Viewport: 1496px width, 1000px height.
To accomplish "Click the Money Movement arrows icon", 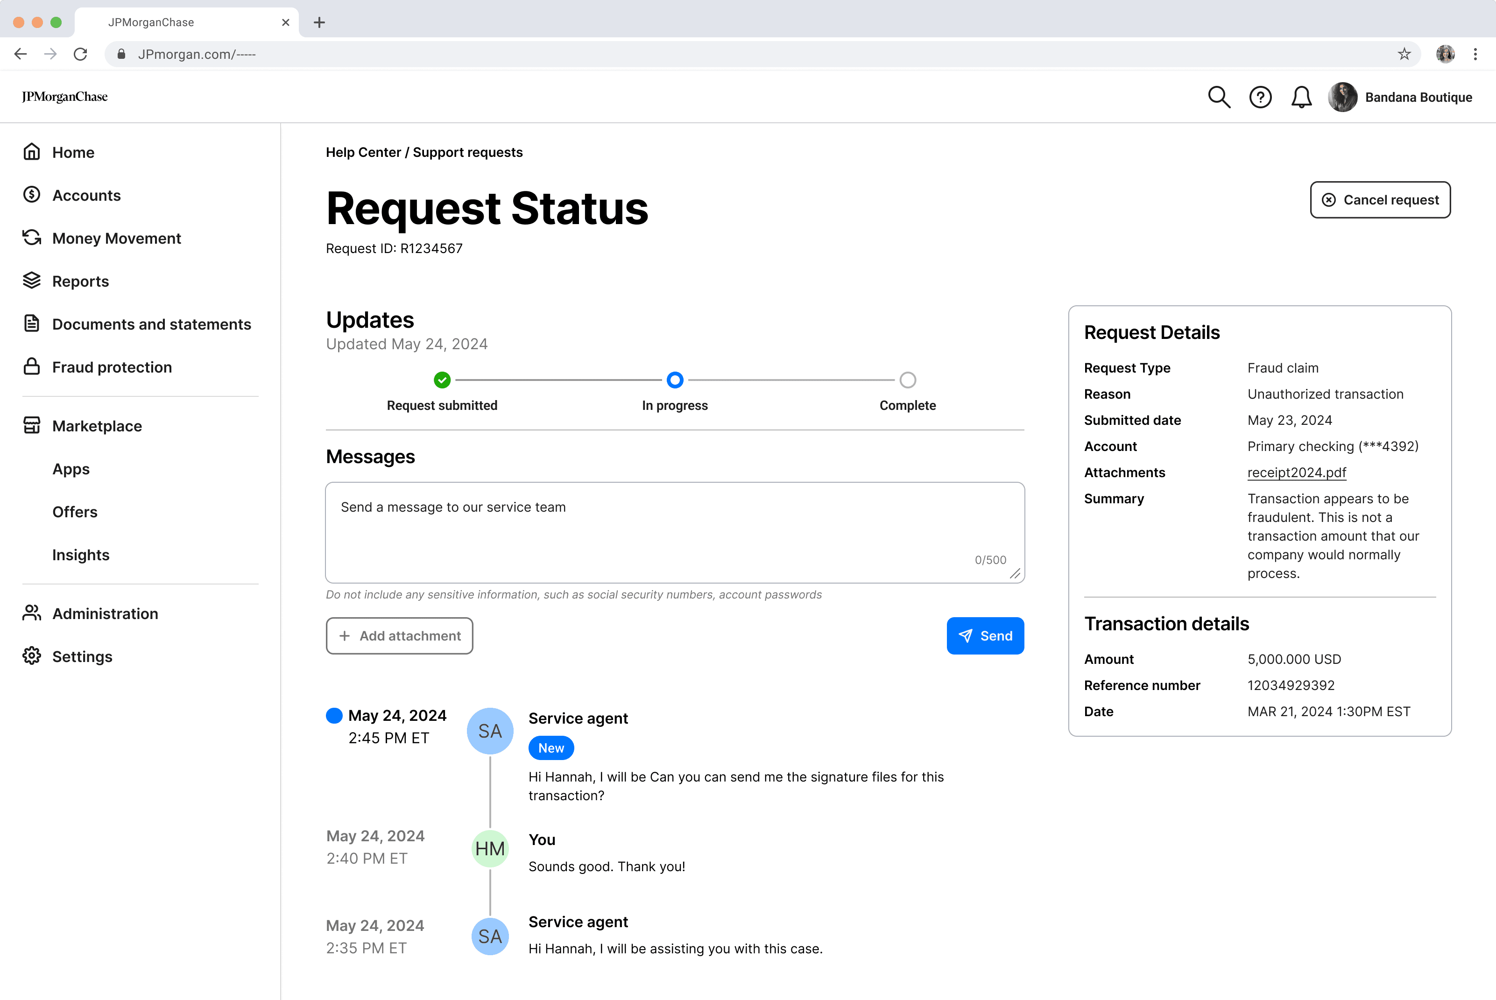I will point(32,238).
